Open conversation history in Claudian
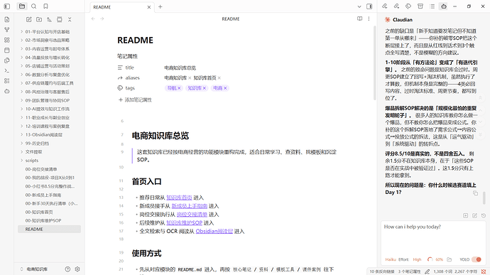490x275 pixels. click(x=484, y=215)
